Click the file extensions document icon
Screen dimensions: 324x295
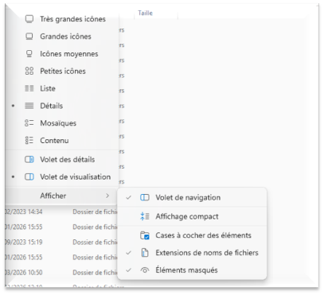[145, 253]
